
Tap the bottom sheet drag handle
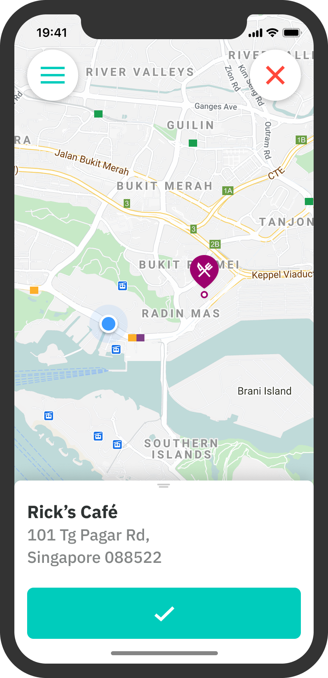[164, 486]
